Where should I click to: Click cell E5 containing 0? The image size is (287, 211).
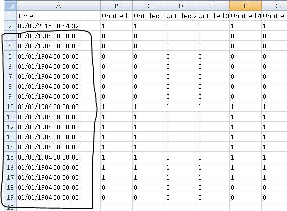coord(213,56)
